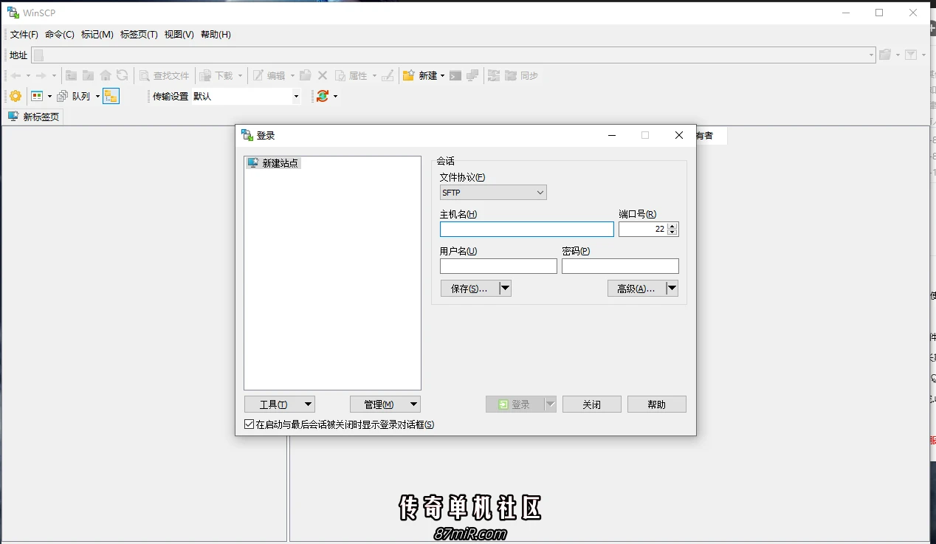Screen dimensions: 936x544
Task: Open the 文件协议 SFTP dropdown
Action: 493,193
